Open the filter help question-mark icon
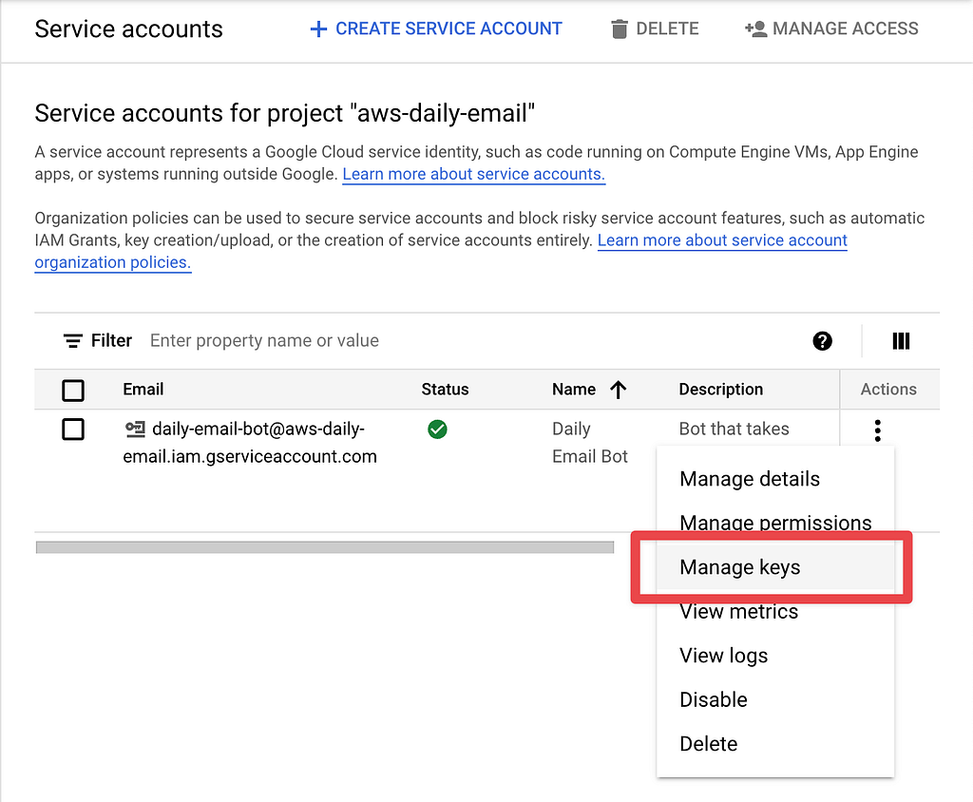Image resolution: width=973 pixels, height=802 pixels. 822,341
